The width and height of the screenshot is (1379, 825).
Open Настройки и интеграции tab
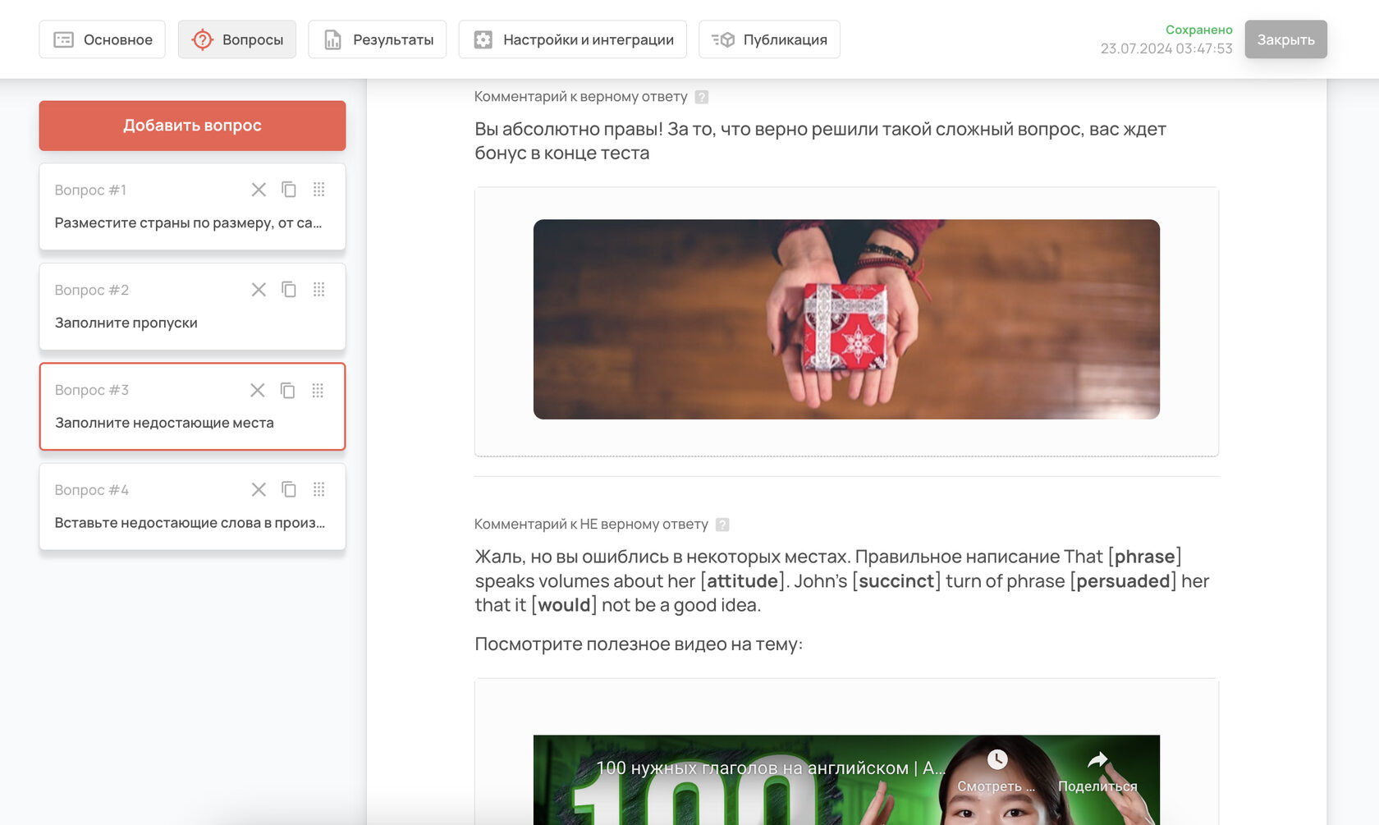tap(573, 39)
